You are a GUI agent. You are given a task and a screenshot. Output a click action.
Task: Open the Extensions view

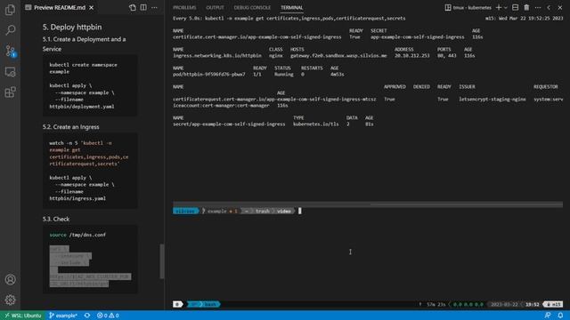pos(10,92)
